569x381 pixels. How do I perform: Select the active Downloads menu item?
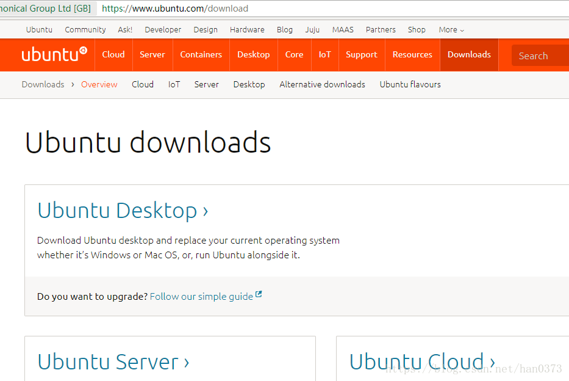tap(469, 54)
